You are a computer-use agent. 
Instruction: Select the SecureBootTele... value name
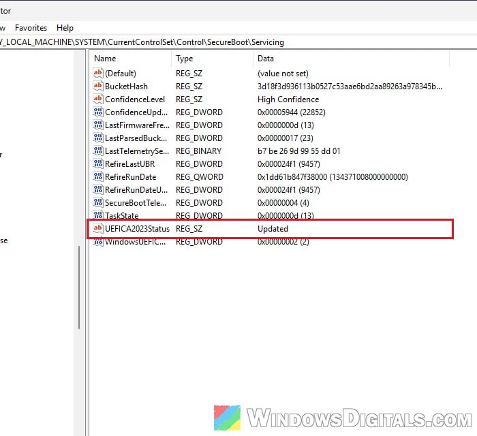(x=136, y=203)
